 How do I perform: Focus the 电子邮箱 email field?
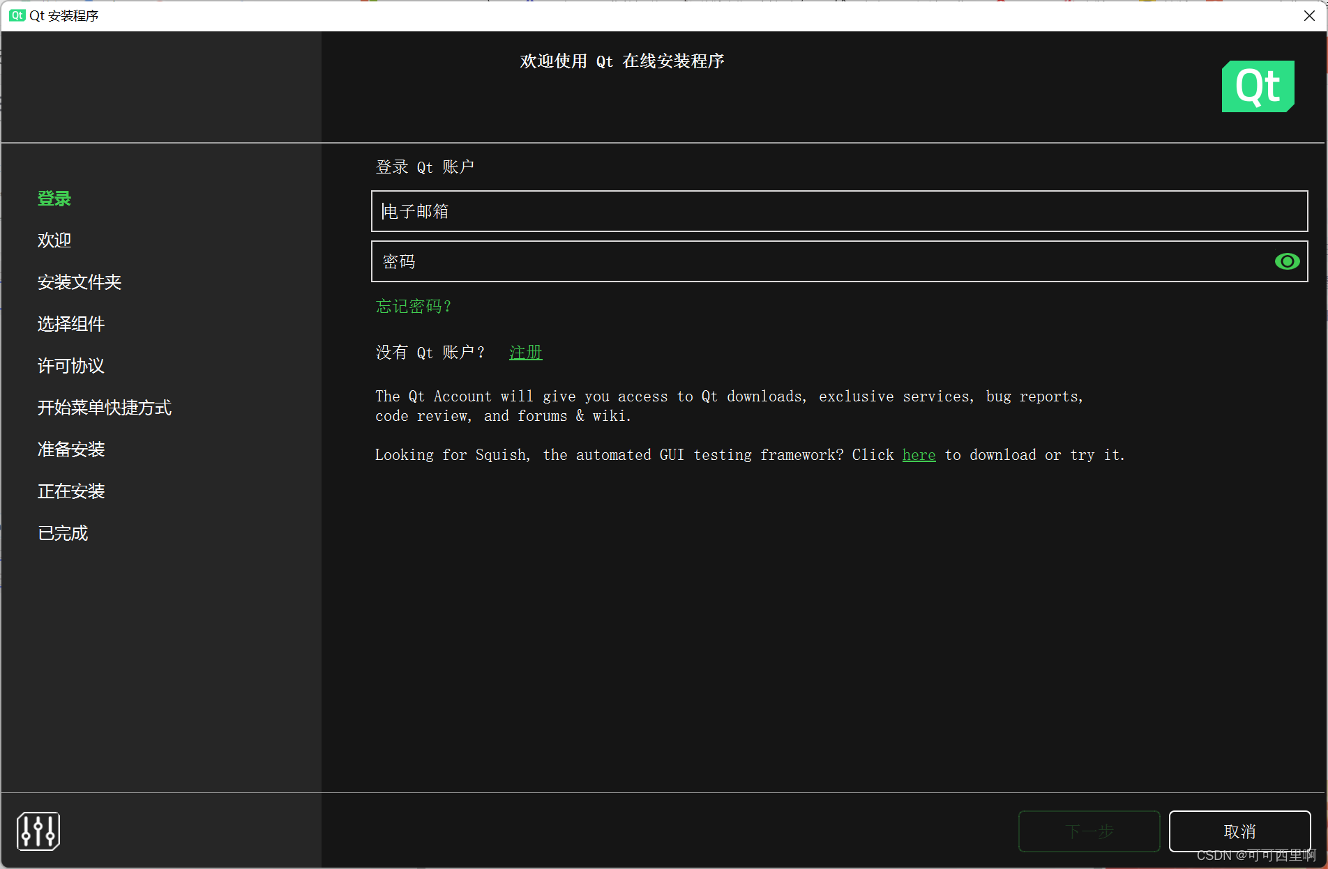(839, 211)
